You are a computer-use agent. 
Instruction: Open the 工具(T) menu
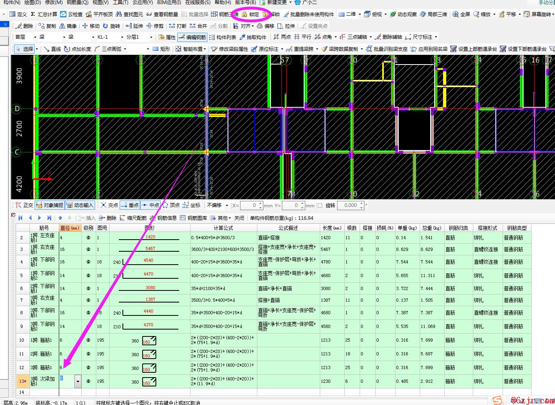[120, 2]
